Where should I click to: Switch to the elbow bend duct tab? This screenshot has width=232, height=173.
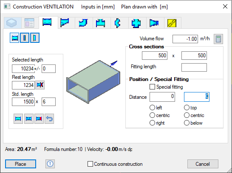click(x=83, y=23)
